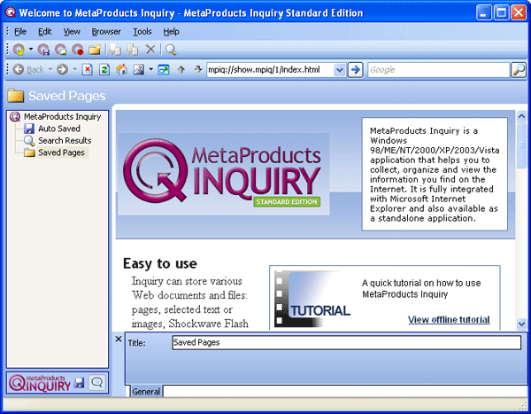Click the MetaProducts Inquiry Standard Edition banner logo

(x=223, y=174)
